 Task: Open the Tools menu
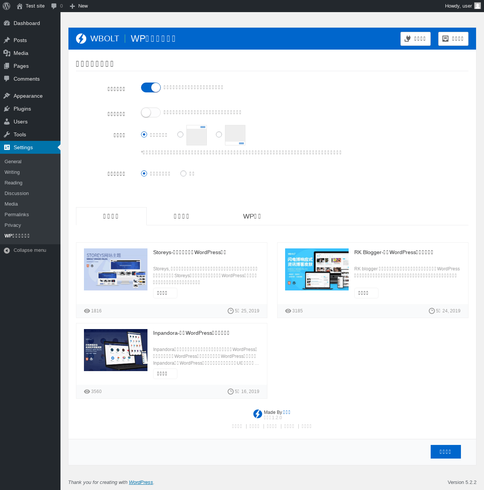point(30,134)
